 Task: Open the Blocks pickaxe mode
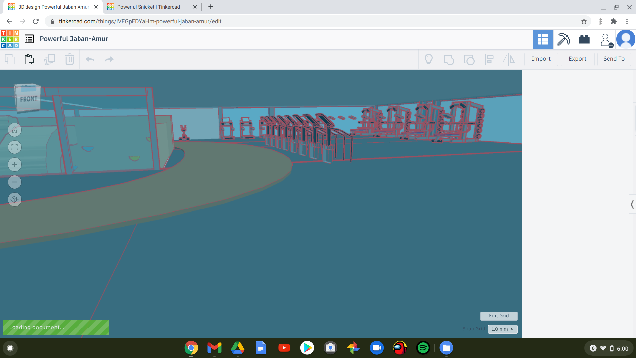coord(563,39)
